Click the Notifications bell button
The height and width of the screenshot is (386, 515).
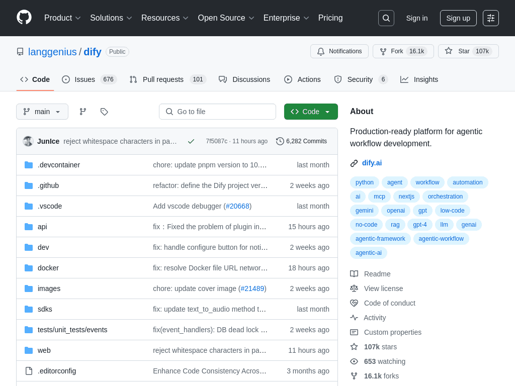(339, 51)
